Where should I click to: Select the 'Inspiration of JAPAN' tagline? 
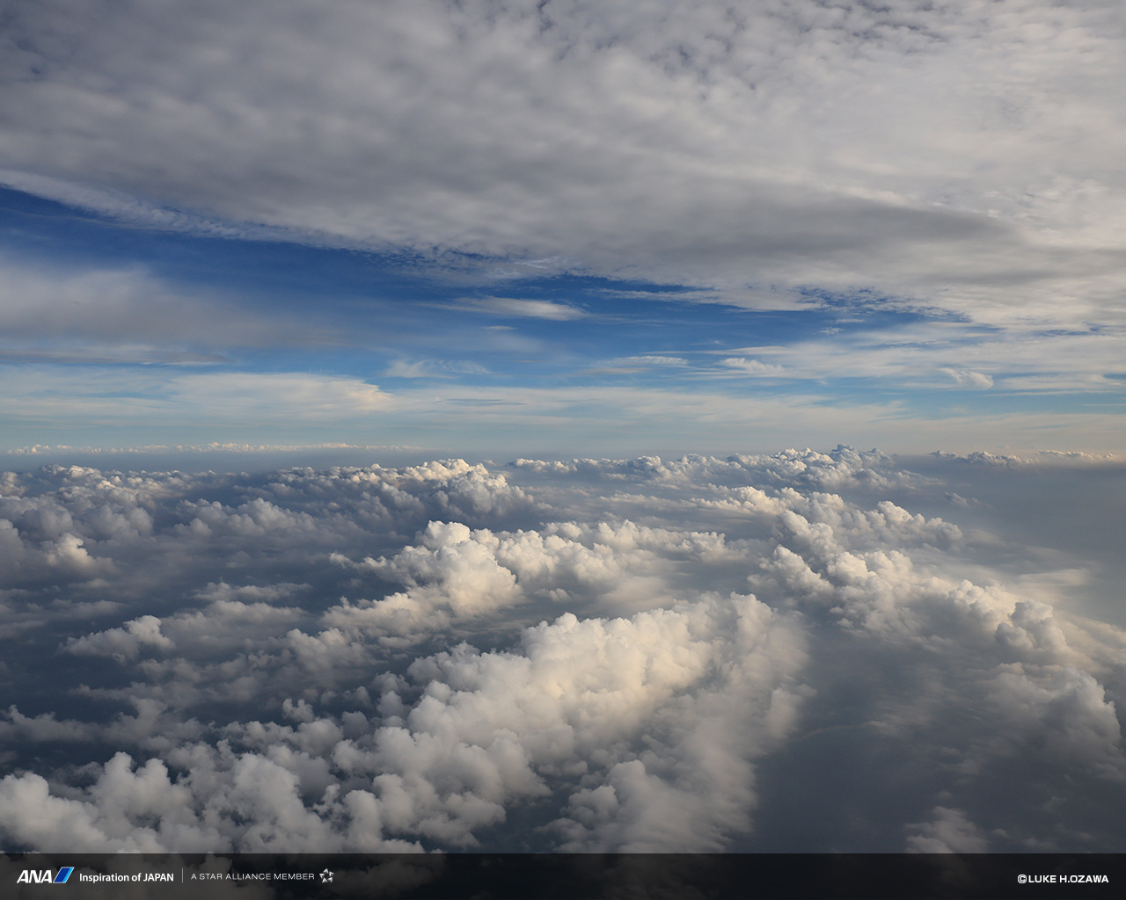tap(126, 877)
